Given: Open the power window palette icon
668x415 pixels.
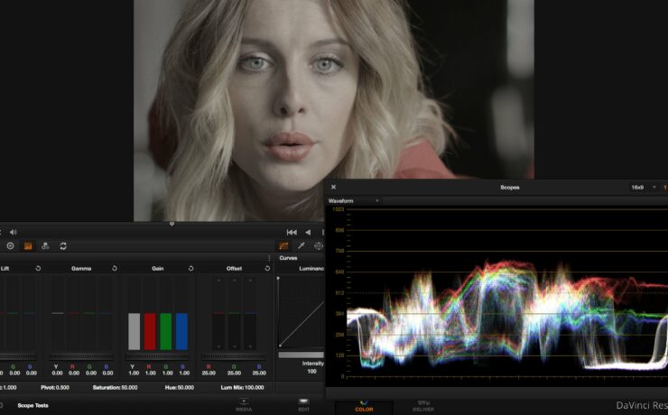Looking at the screenshot, I should coord(319,246).
